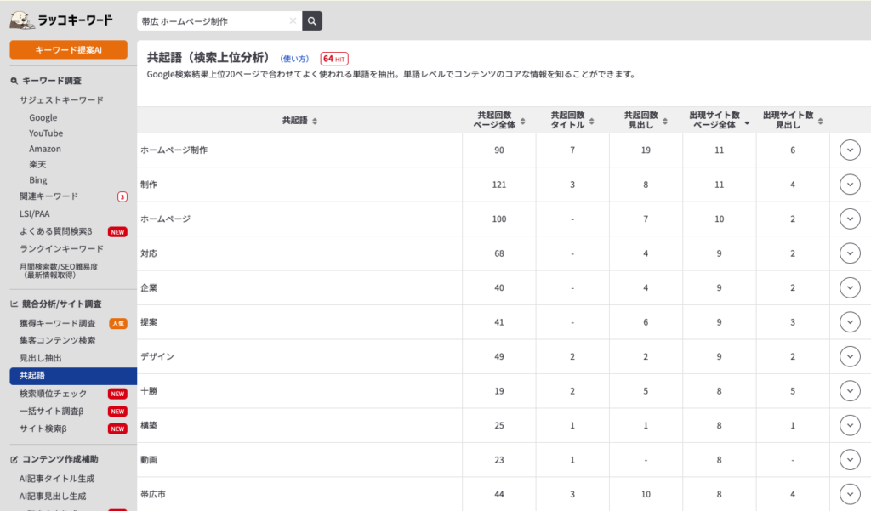Screen dimensions: 871x511
Task: Expand the 十勝 row chevron
Action: point(850,391)
